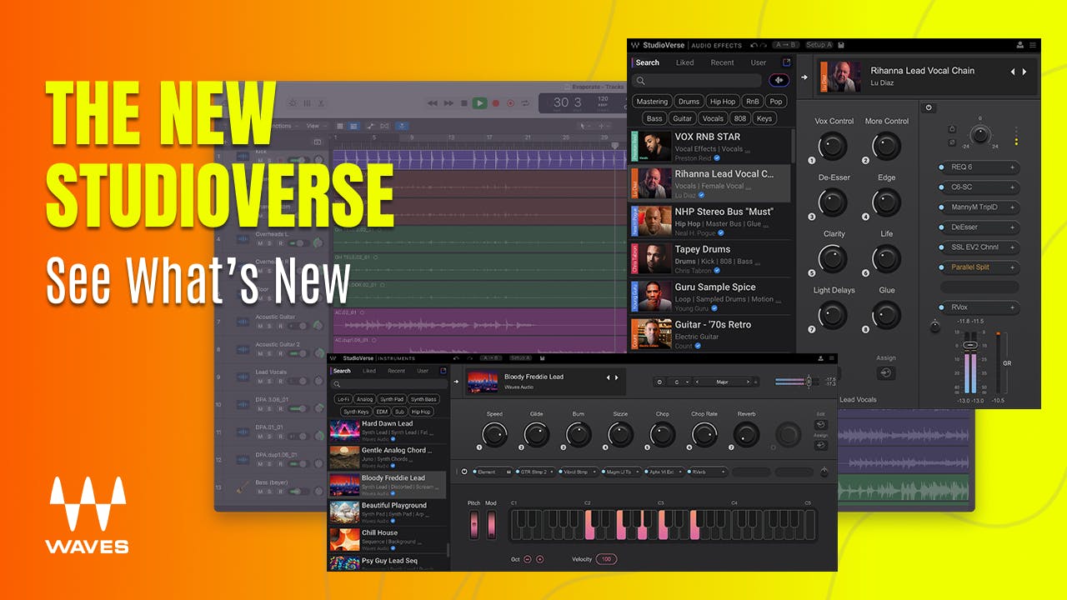The height and width of the screenshot is (600, 1067).
Task: Click the Edit pencil icon beside the Reverb knob
Action: [x=820, y=425]
